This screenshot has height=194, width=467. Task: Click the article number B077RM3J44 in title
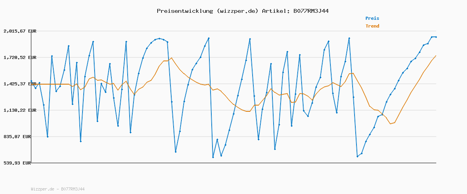point(311,11)
